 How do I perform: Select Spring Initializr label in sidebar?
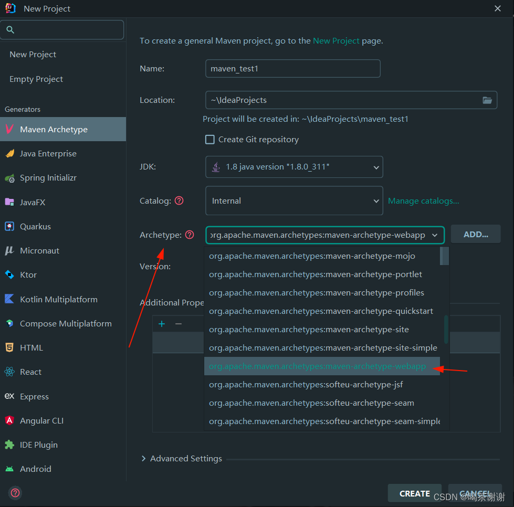pyautogui.click(x=48, y=177)
